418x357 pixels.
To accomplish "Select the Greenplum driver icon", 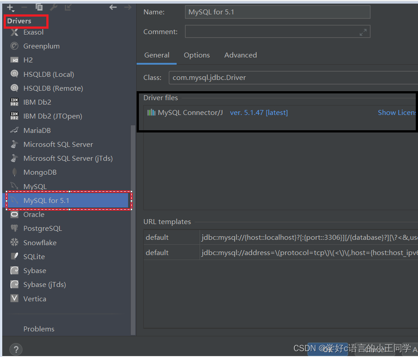I will (14, 46).
